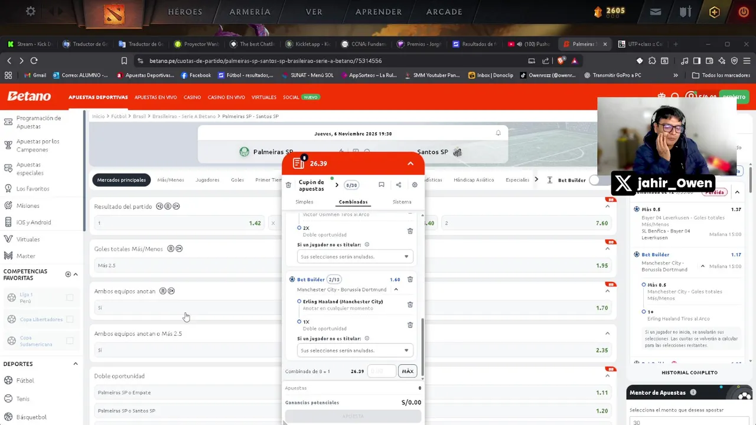Collapse the Competencias Favoritas section
This screenshot has width=756, height=425.
[x=76, y=274]
